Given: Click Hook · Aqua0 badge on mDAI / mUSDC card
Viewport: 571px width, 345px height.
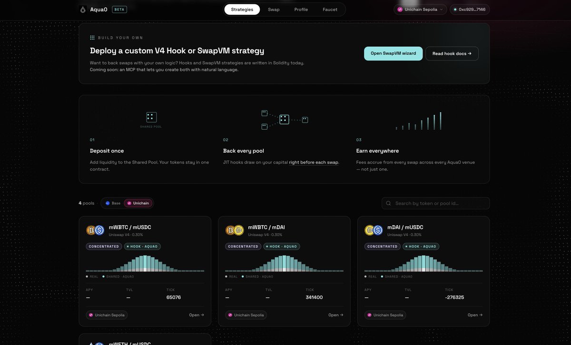Looking at the screenshot, I should pyautogui.click(x=421, y=247).
